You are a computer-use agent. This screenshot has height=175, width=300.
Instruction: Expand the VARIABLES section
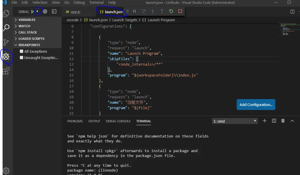click(x=37, y=20)
